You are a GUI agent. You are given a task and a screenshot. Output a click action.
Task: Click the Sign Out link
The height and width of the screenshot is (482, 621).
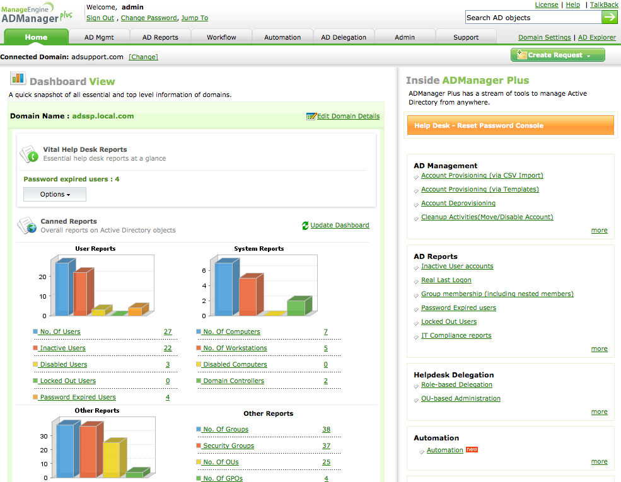(100, 18)
